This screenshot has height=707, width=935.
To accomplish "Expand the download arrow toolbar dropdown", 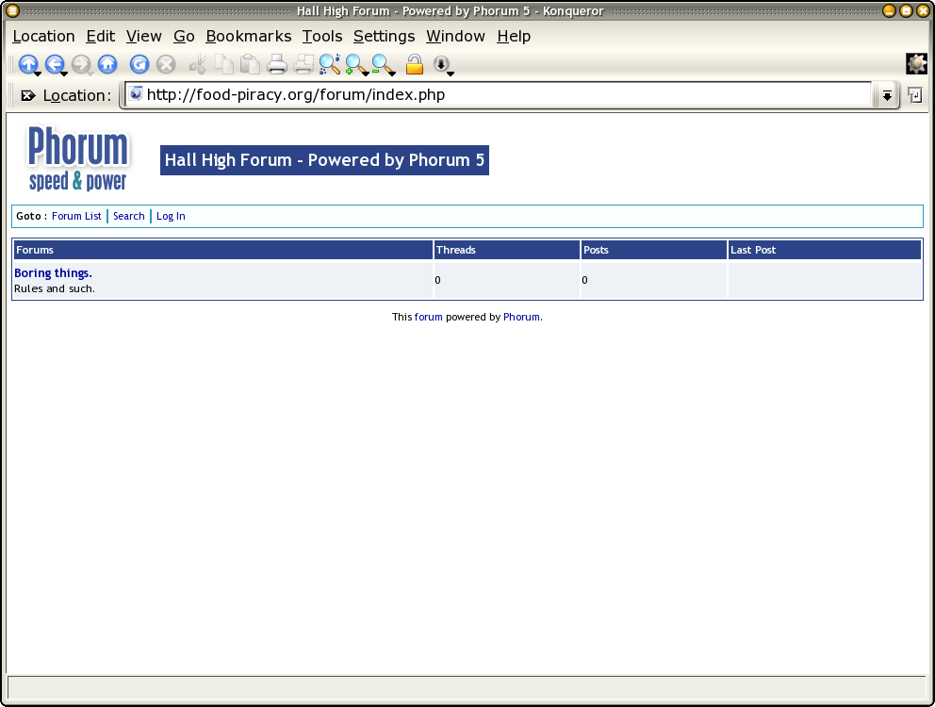I will click(443, 65).
